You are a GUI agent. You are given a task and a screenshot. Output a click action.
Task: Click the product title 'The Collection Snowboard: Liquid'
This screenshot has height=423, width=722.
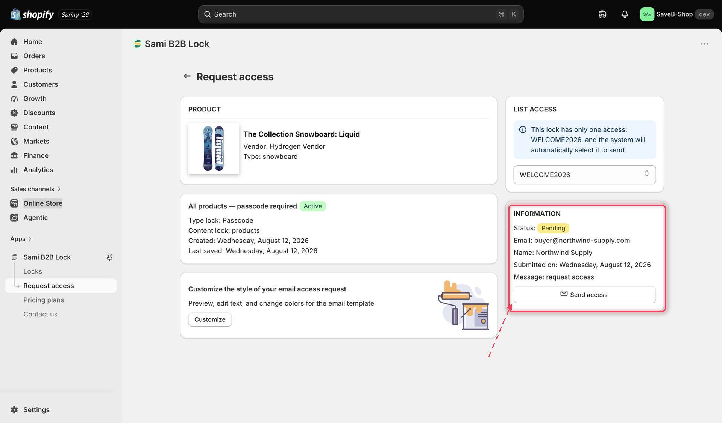click(302, 134)
